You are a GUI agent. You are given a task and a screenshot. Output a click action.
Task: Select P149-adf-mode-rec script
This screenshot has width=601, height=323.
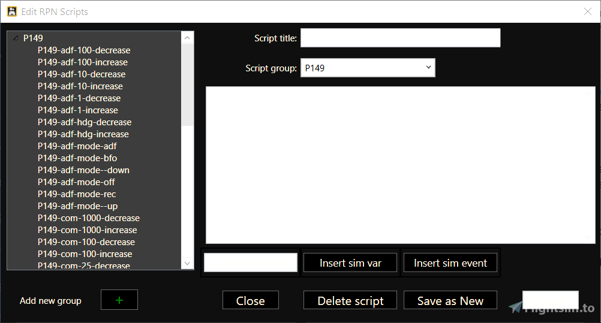pyautogui.click(x=77, y=194)
